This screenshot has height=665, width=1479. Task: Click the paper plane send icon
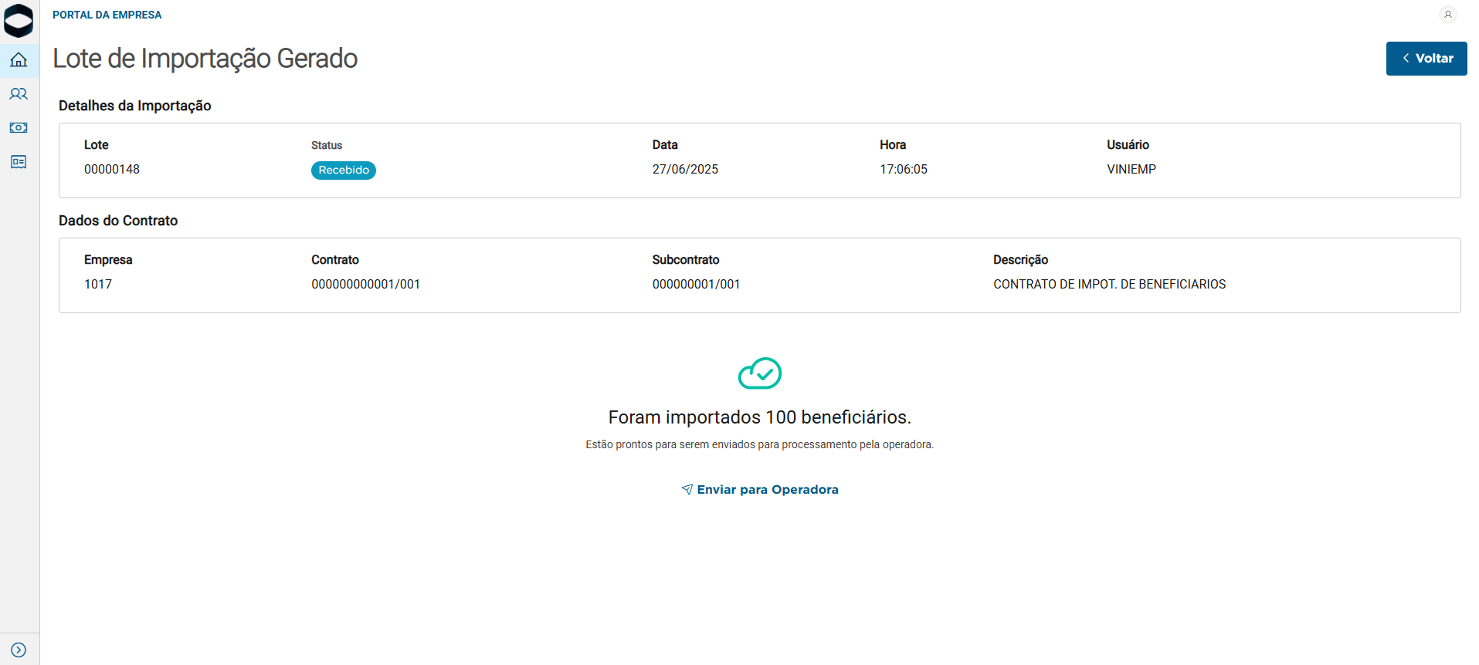tap(687, 490)
